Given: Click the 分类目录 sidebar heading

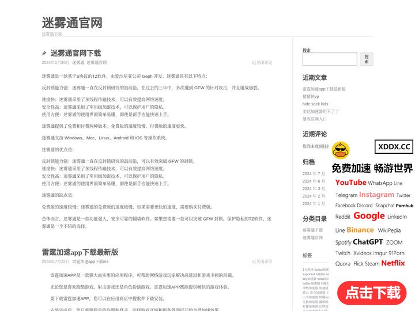Looking at the screenshot, I should (x=315, y=219).
